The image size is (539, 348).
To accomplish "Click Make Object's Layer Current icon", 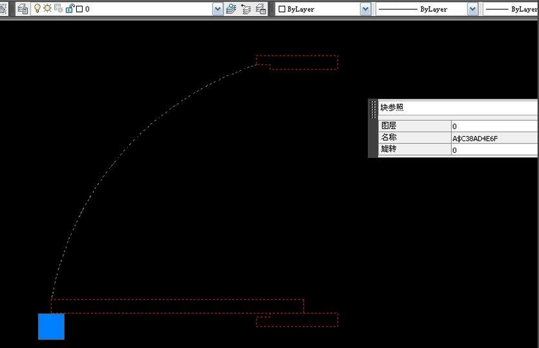I will coord(231,9).
